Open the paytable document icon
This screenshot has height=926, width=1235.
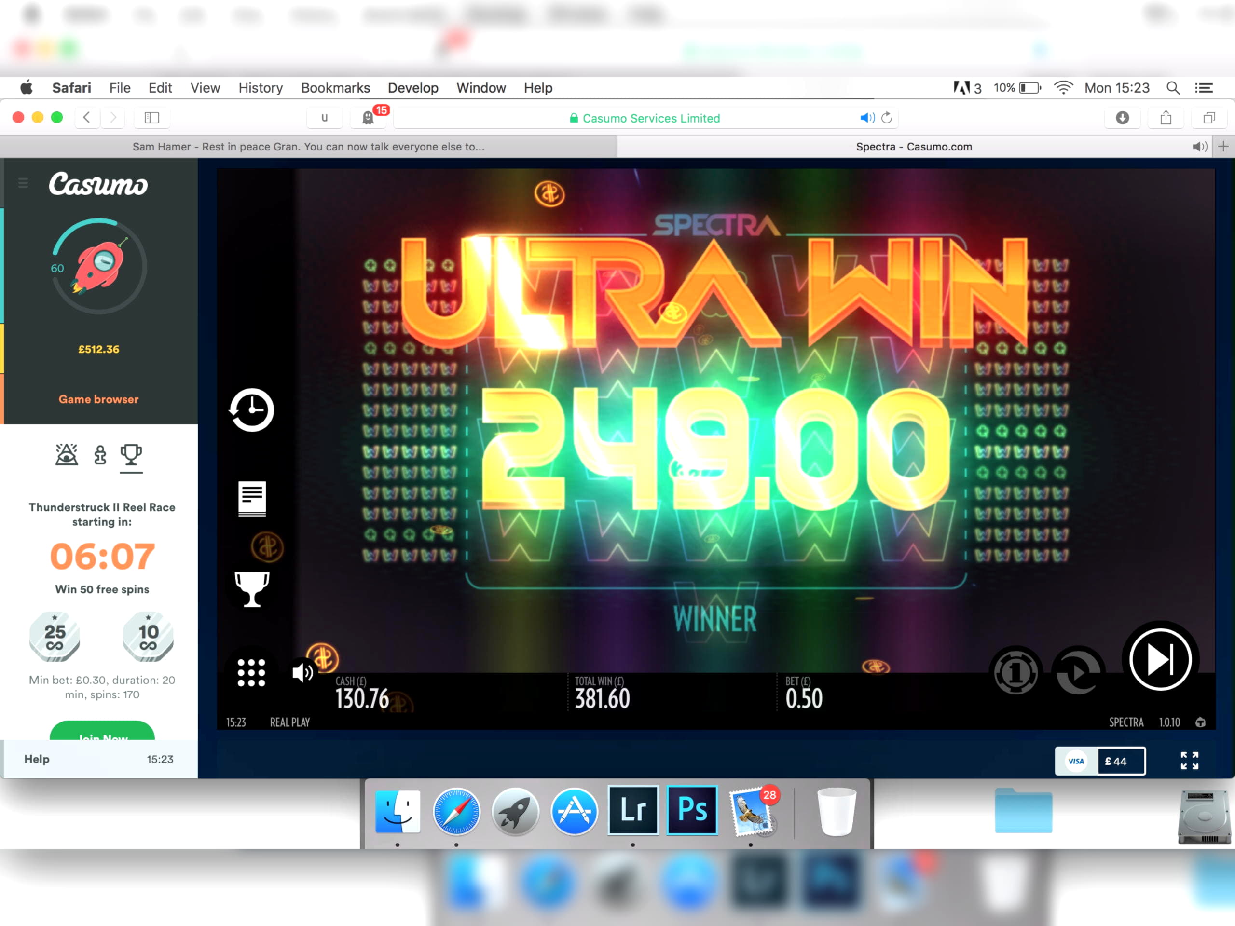coord(252,498)
